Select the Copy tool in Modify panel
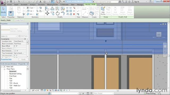The image size is (170, 95). (x=52, y=13)
